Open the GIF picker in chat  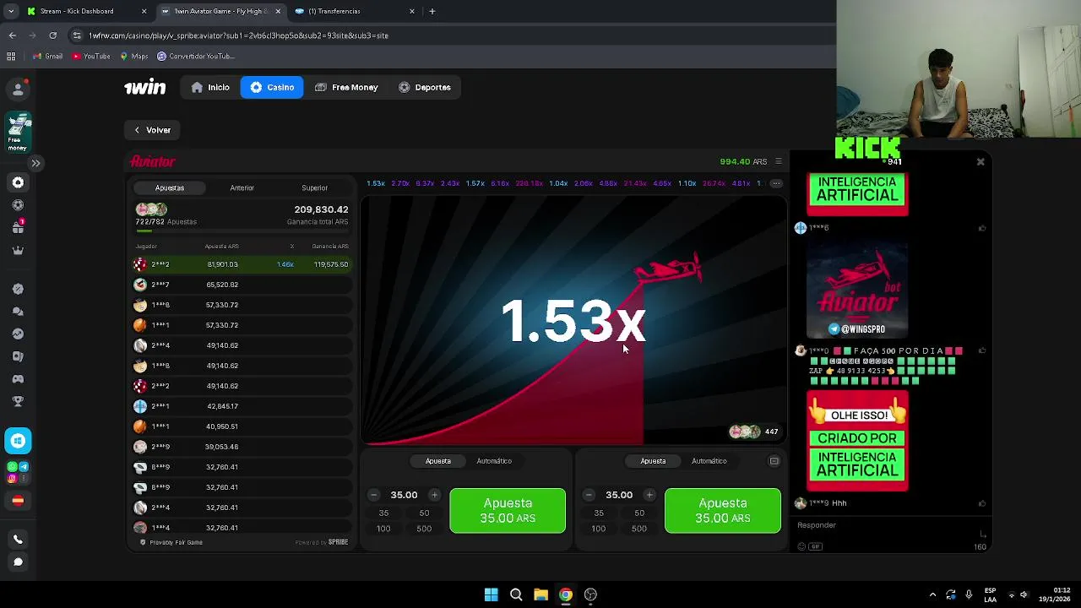815,546
